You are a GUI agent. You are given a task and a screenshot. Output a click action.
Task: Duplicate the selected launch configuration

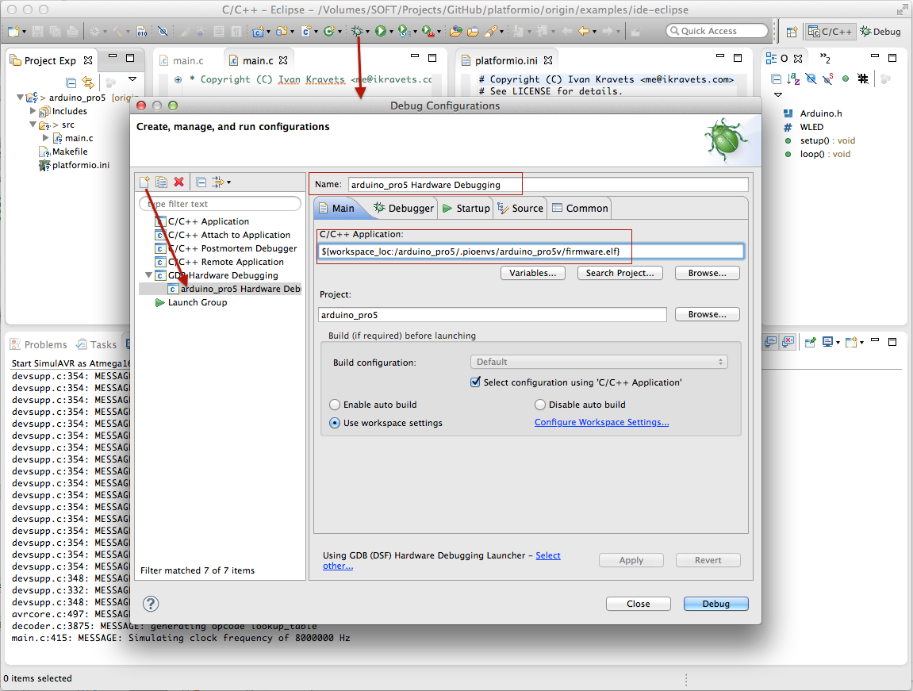tap(161, 182)
